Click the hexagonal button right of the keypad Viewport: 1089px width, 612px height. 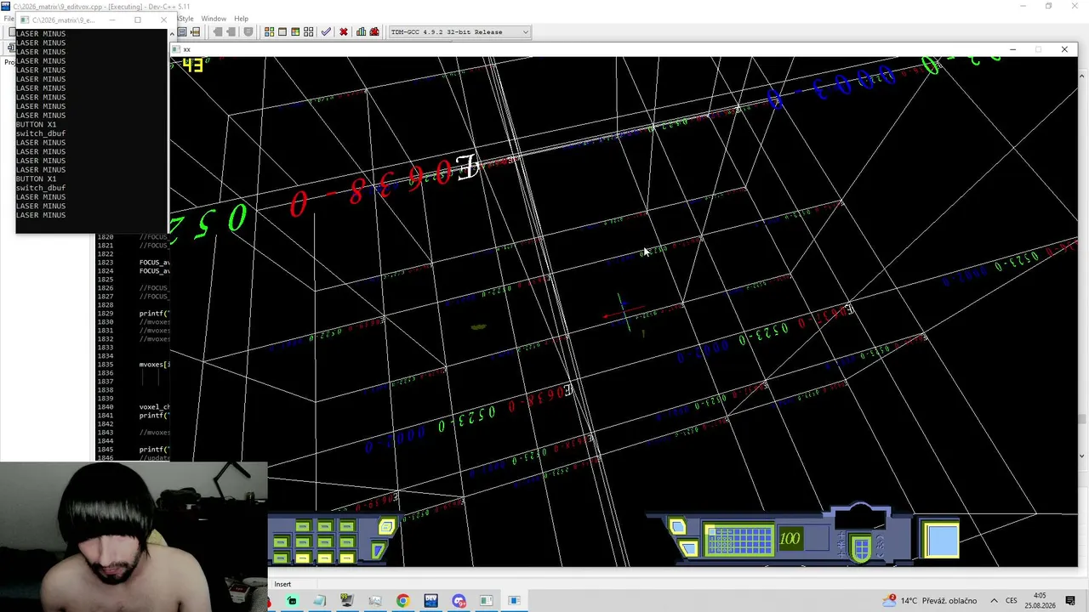coord(386,526)
